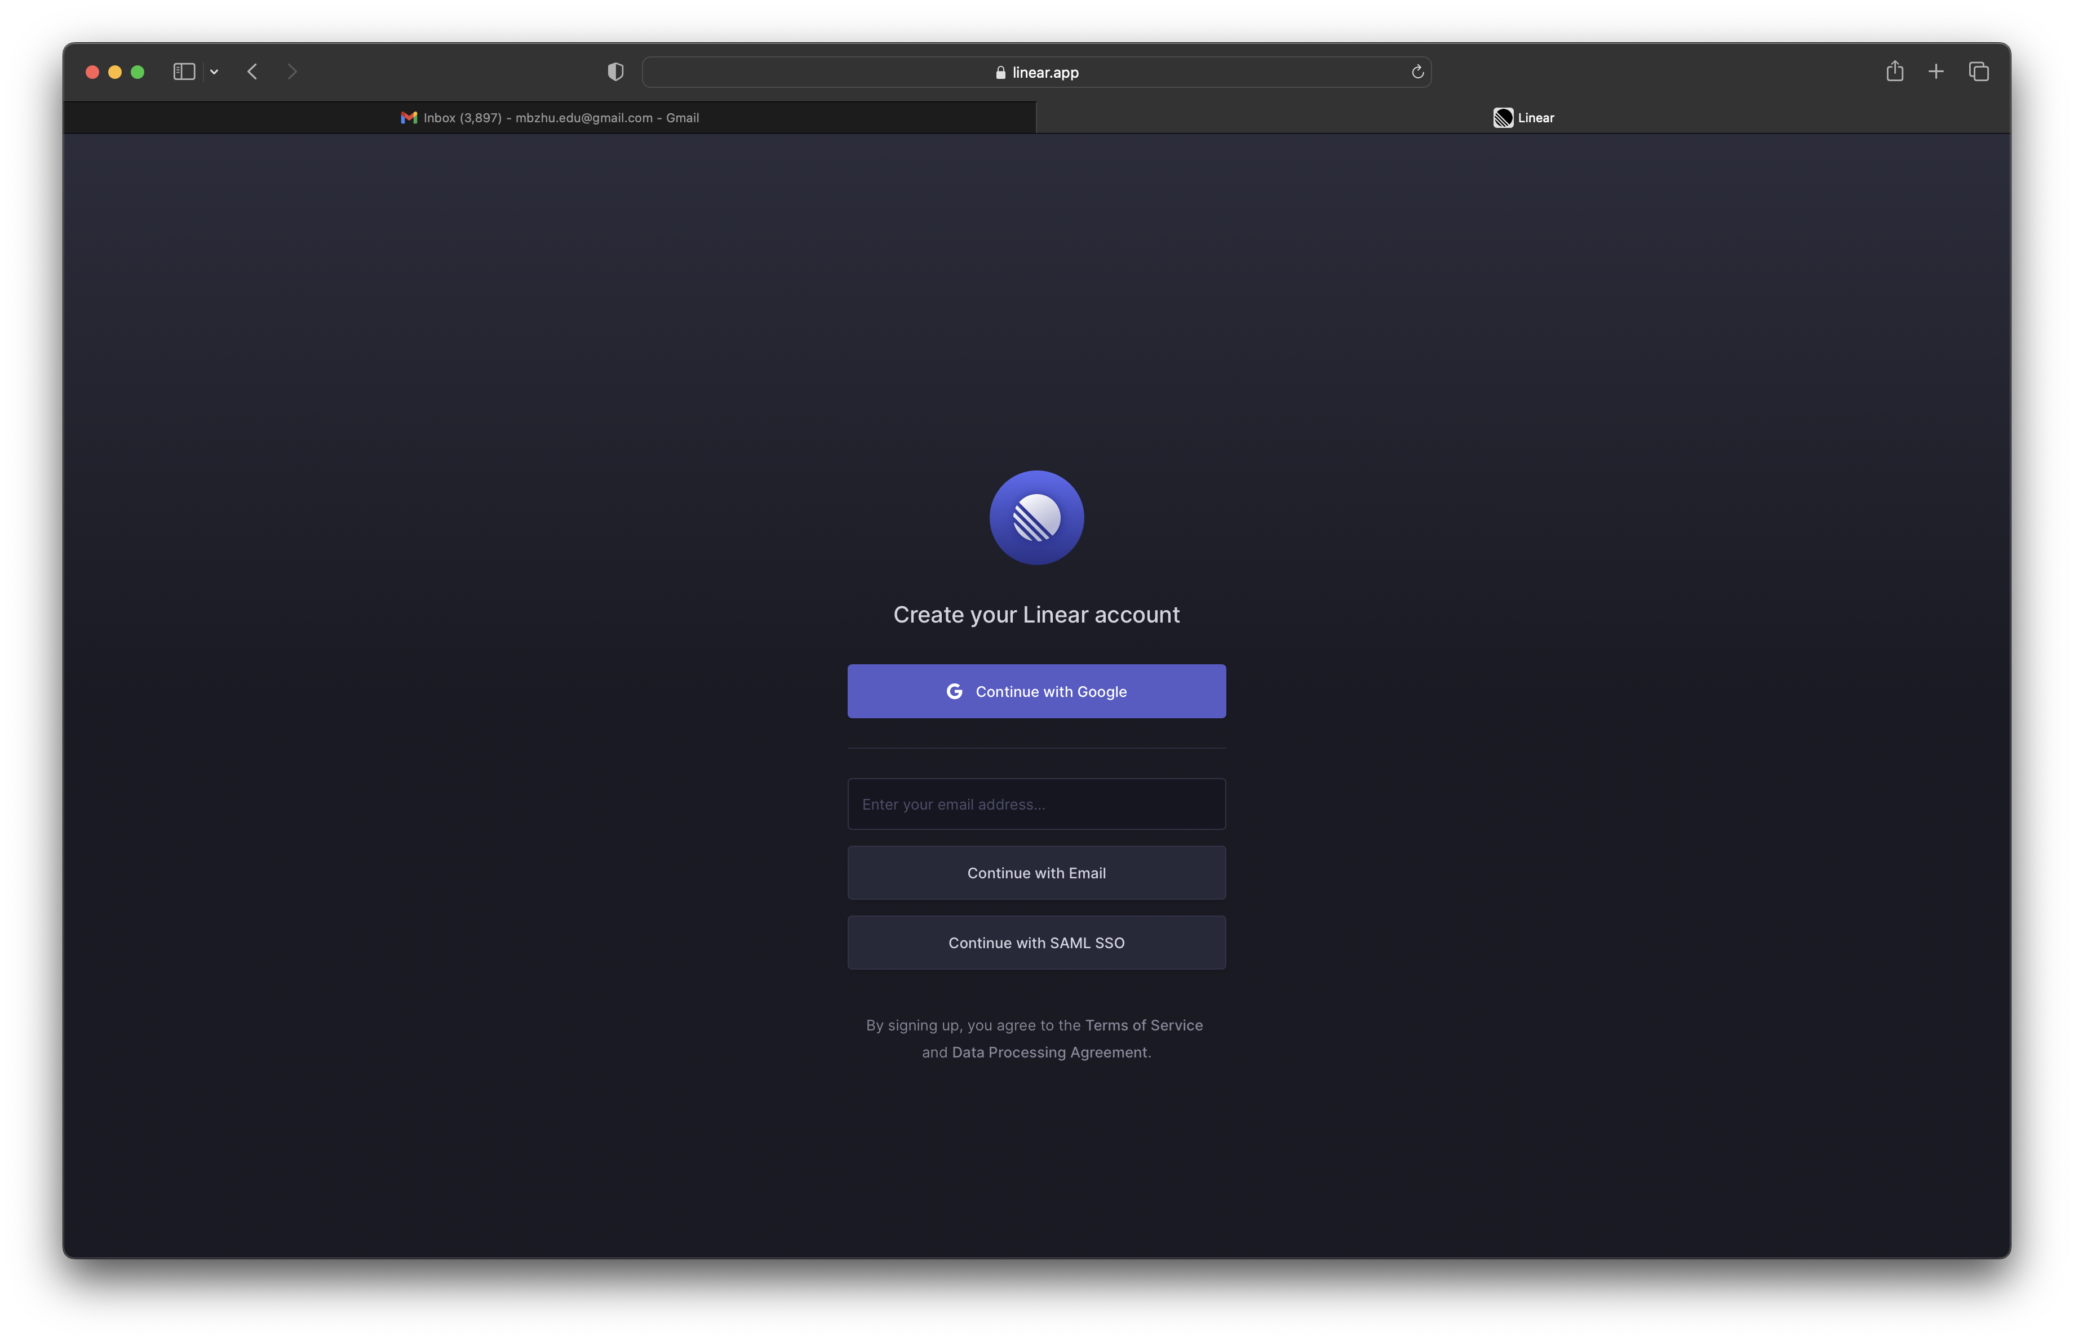Show the tab overview
2074x1342 pixels.
1978,72
